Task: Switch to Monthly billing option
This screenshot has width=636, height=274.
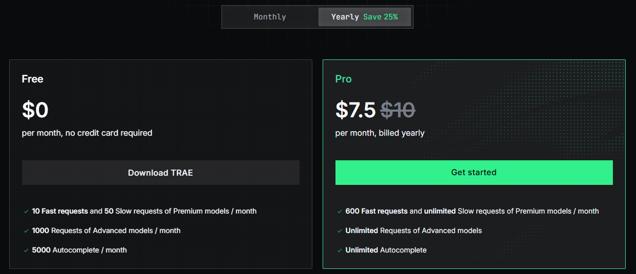Action: click(x=270, y=17)
